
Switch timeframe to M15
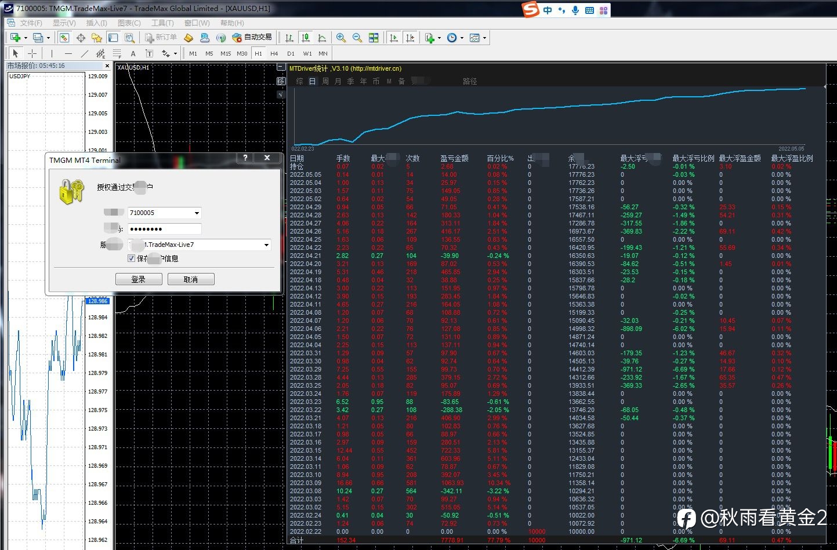tap(226, 53)
